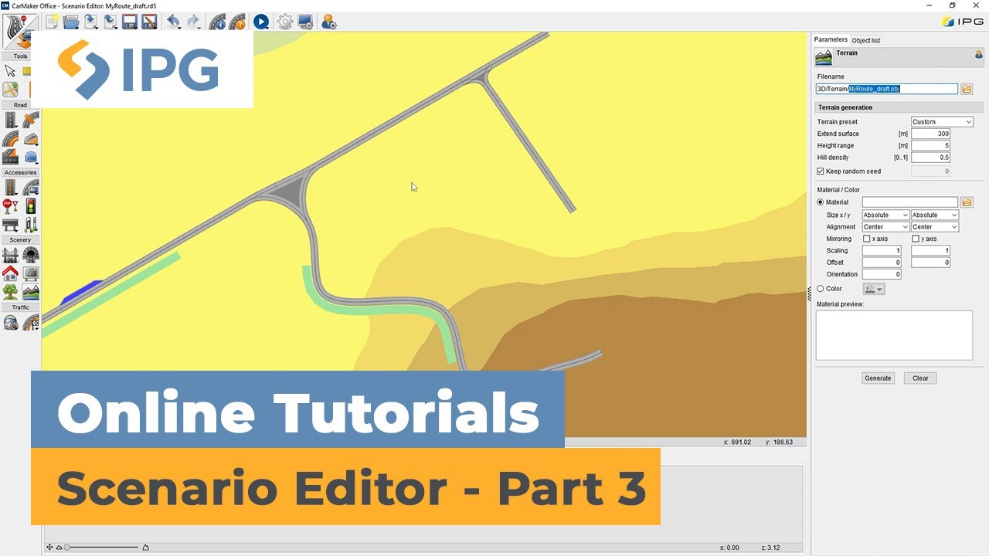Browse for terrain file with folder button
989x556 pixels.
pos(967,89)
